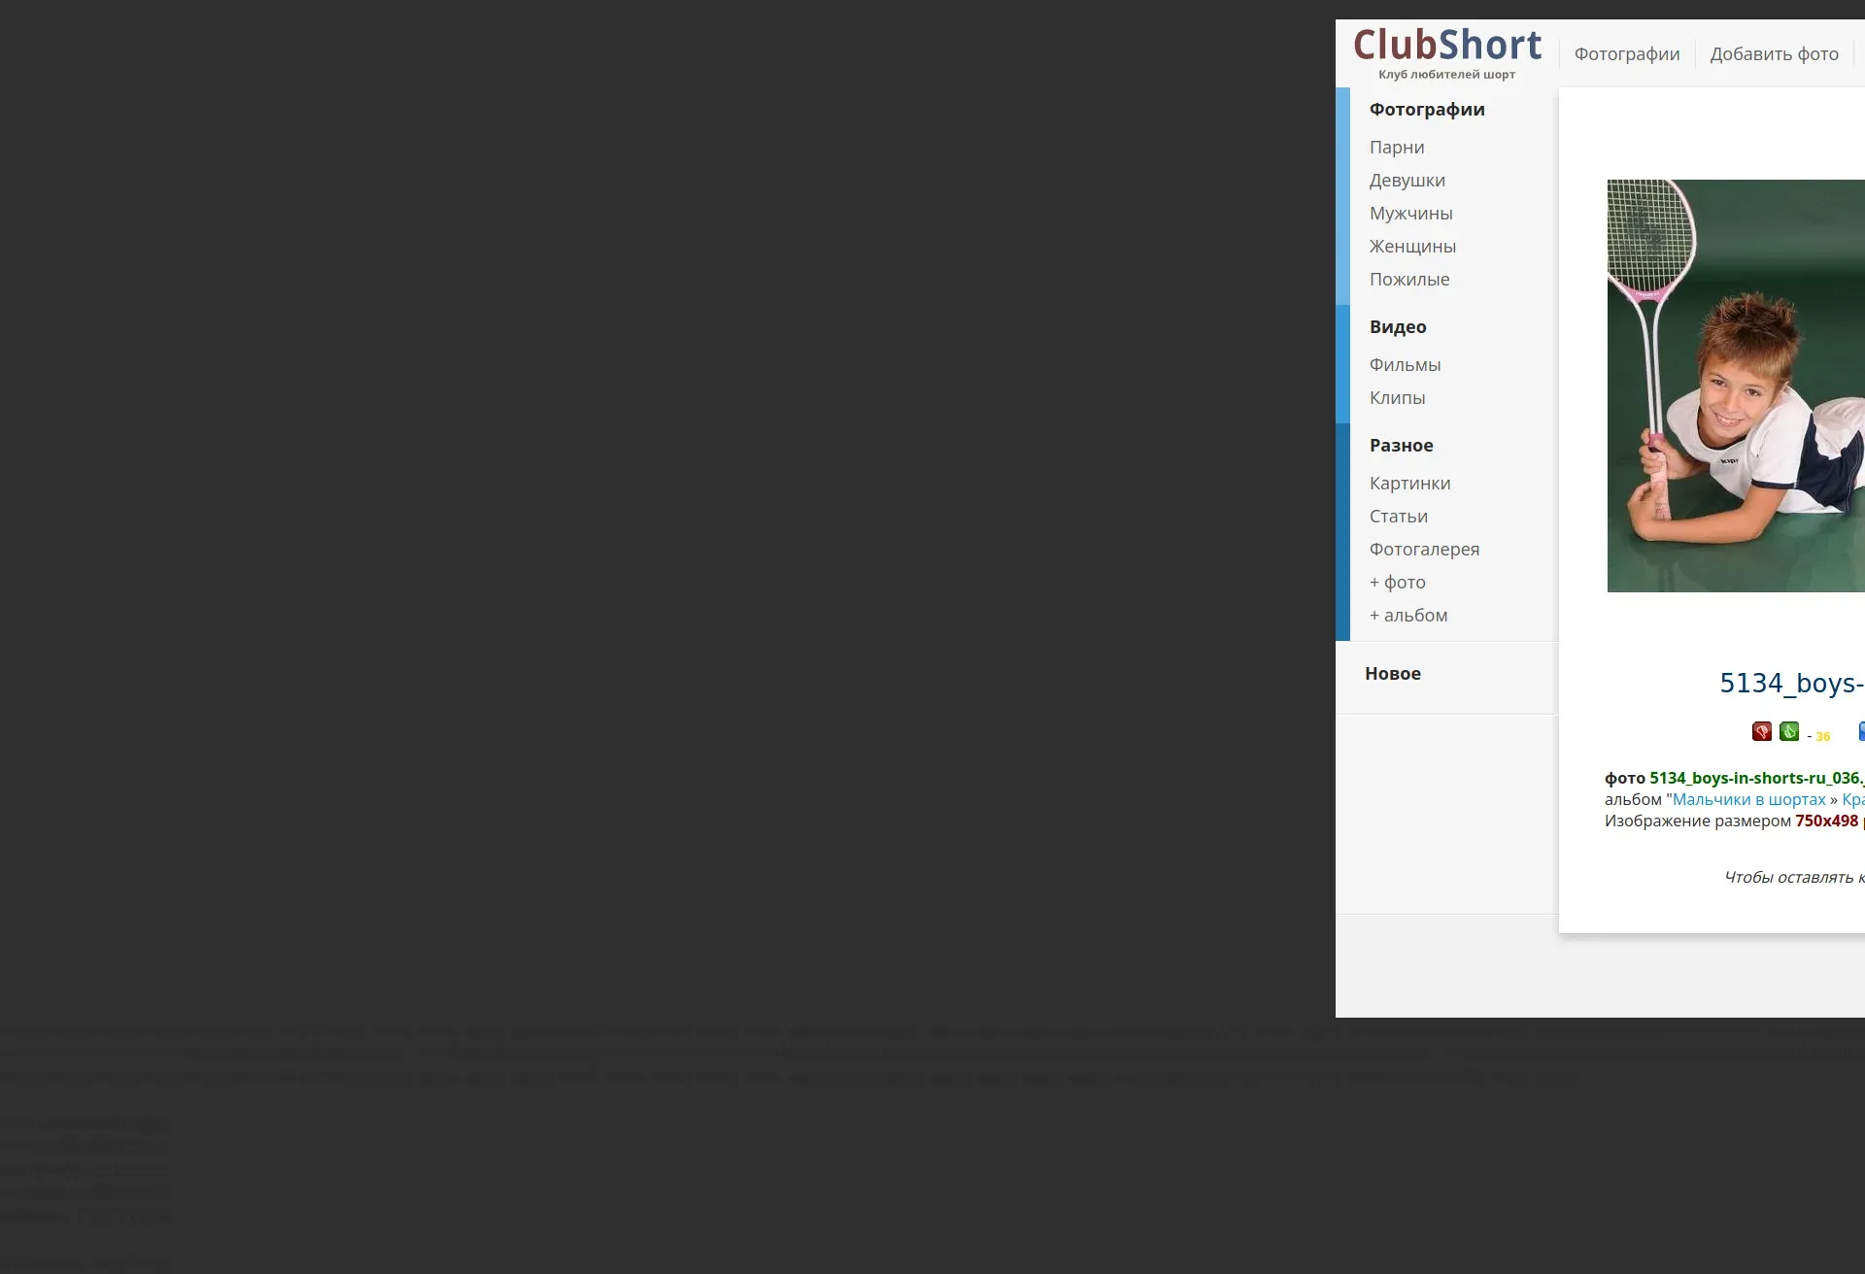Go to the Фильмы sidebar link
The height and width of the screenshot is (1274, 1865).
click(1405, 365)
